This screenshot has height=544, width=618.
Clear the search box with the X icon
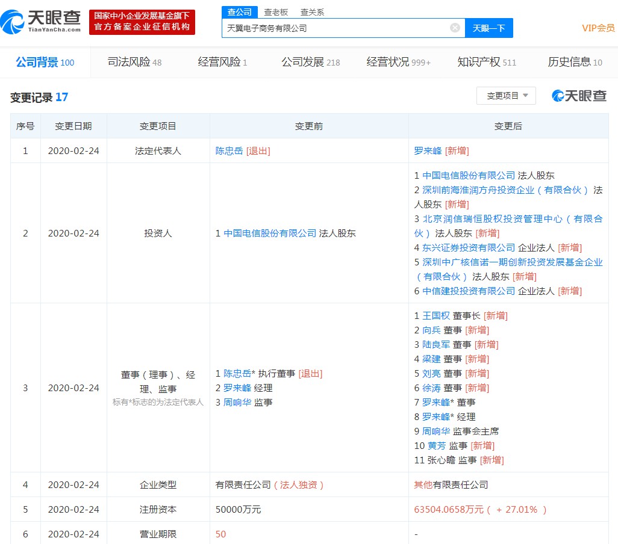tap(455, 28)
